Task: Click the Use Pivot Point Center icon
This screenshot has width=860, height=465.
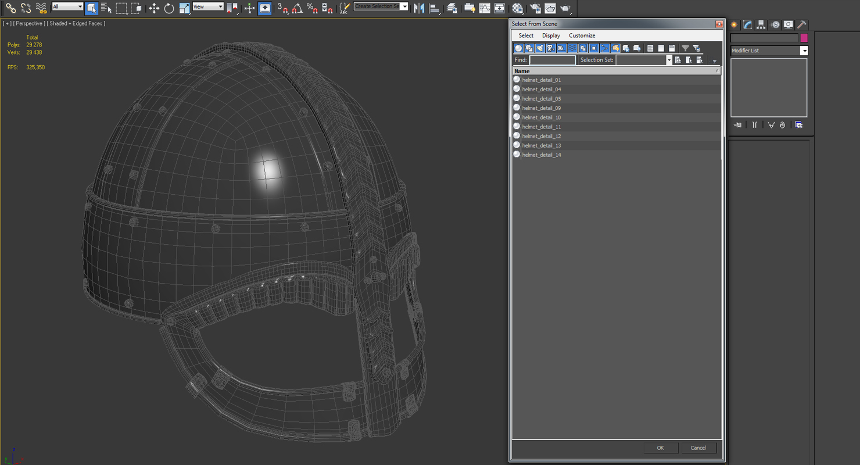Action: pos(232,8)
